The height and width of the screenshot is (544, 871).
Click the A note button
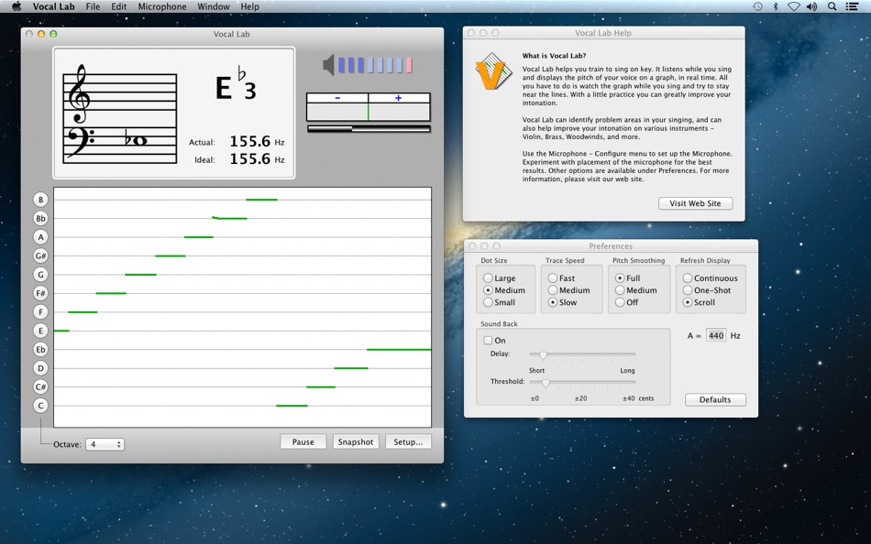(40, 237)
